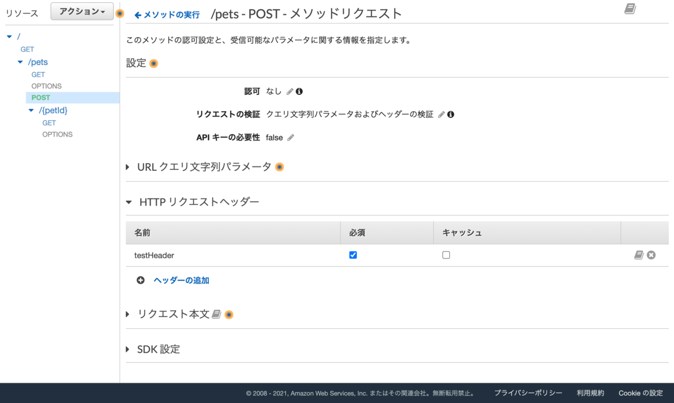
Task: Click the 必須 column header
Action: [387, 232]
